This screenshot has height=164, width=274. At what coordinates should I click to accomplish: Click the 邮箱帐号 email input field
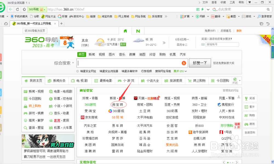tap(222, 45)
